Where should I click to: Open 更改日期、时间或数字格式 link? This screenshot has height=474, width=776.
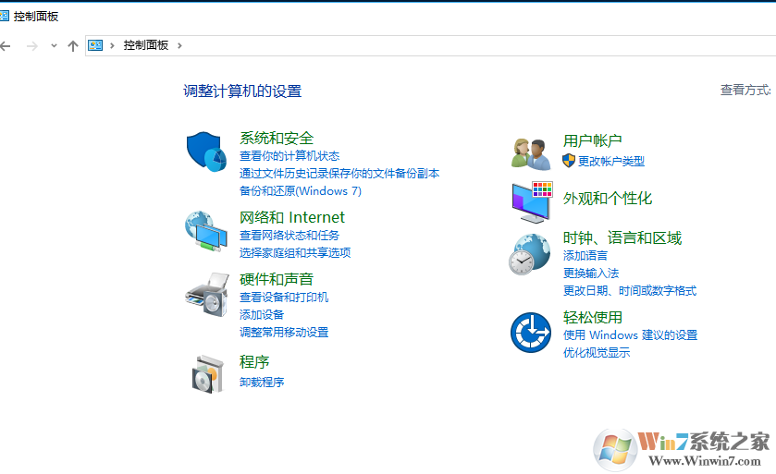(x=630, y=291)
